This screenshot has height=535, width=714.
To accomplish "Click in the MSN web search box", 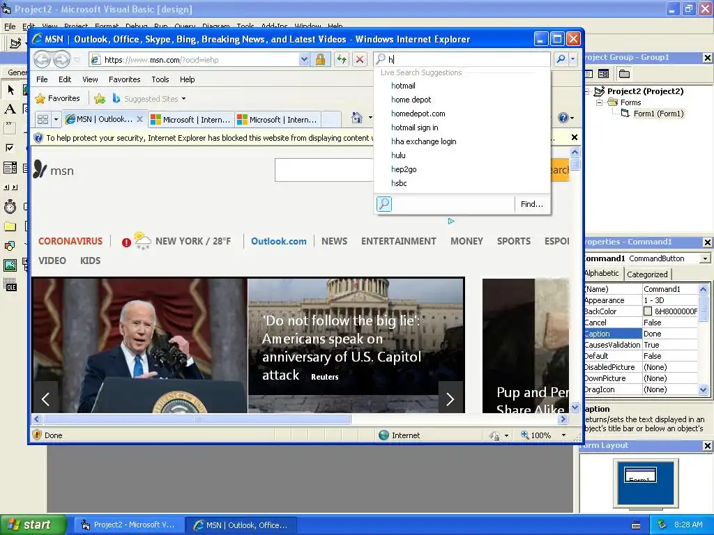I will (x=324, y=170).
